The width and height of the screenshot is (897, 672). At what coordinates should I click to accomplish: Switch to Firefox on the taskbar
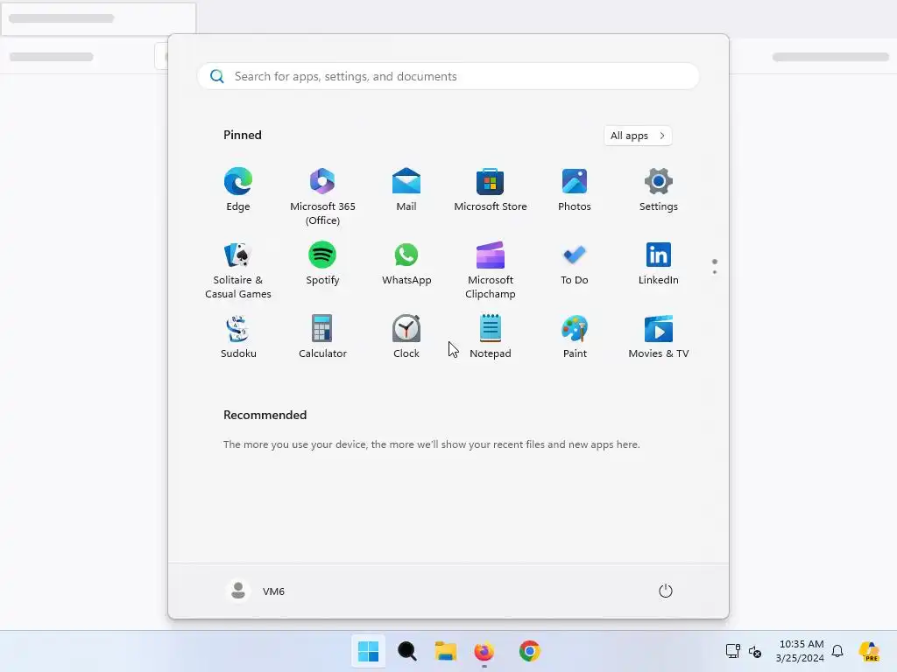point(484,651)
